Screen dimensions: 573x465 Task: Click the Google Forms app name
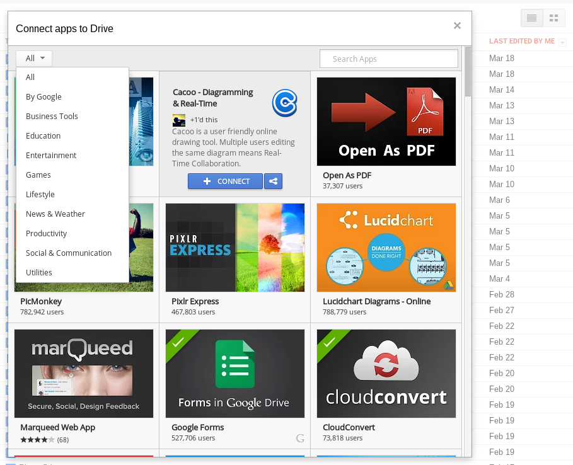198,427
